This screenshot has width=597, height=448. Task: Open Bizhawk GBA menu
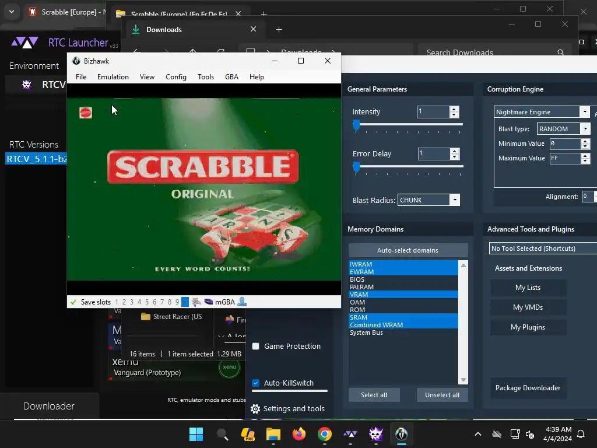[x=231, y=77]
